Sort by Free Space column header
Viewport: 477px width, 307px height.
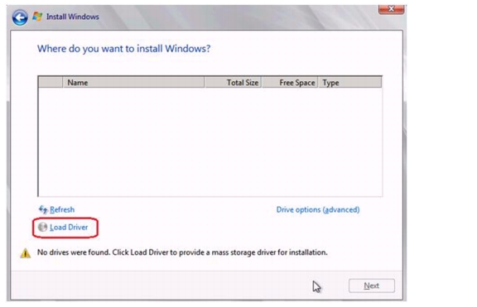[x=290, y=83]
